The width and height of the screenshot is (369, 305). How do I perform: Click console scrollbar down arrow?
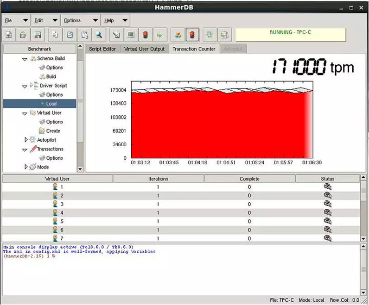click(363, 293)
